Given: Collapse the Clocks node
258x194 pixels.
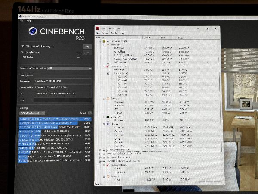Looking at the screenshot, I should point(104,124).
